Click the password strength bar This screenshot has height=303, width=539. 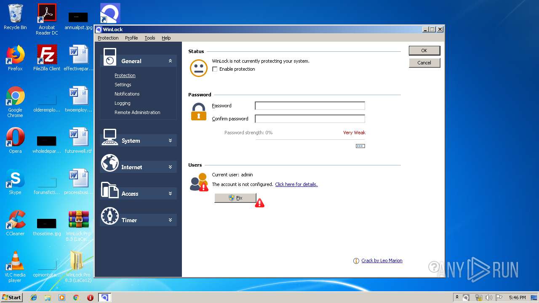(310, 139)
